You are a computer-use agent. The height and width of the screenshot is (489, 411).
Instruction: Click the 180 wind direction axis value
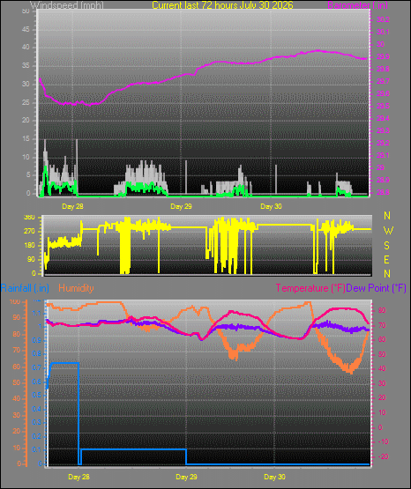(x=29, y=246)
